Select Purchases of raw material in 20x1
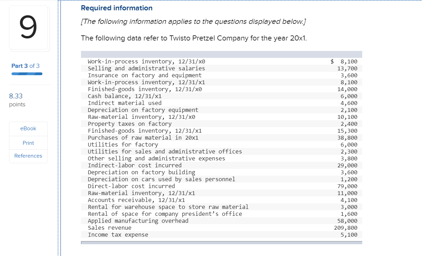The image size is (422, 256). (x=143, y=138)
